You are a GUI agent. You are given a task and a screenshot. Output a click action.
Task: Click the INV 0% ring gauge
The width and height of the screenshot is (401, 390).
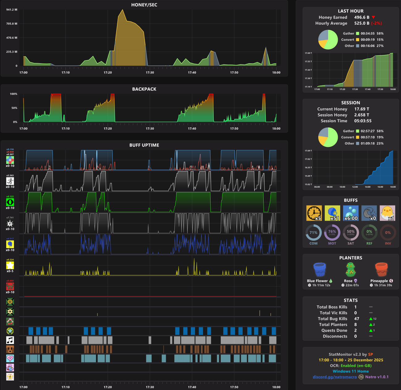pos(388,233)
